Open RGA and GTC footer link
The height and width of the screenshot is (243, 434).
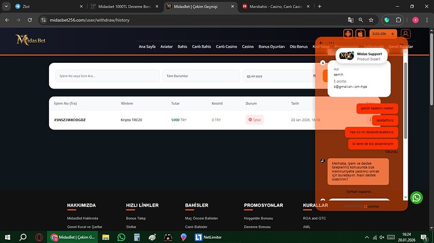[314, 218]
